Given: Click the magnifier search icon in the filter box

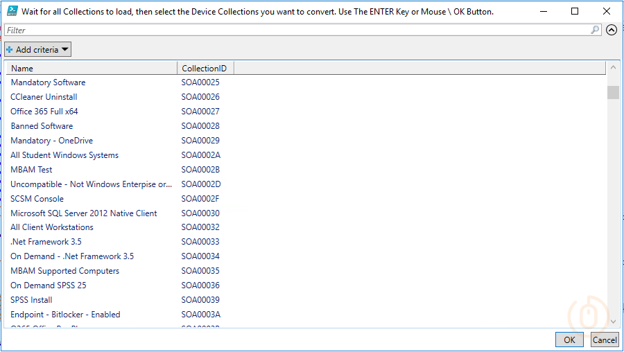Looking at the screenshot, I should pyautogui.click(x=595, y=30).
